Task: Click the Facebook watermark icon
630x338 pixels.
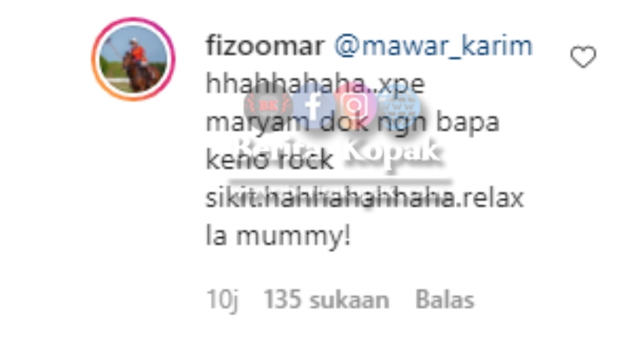Action: (313, 108)
